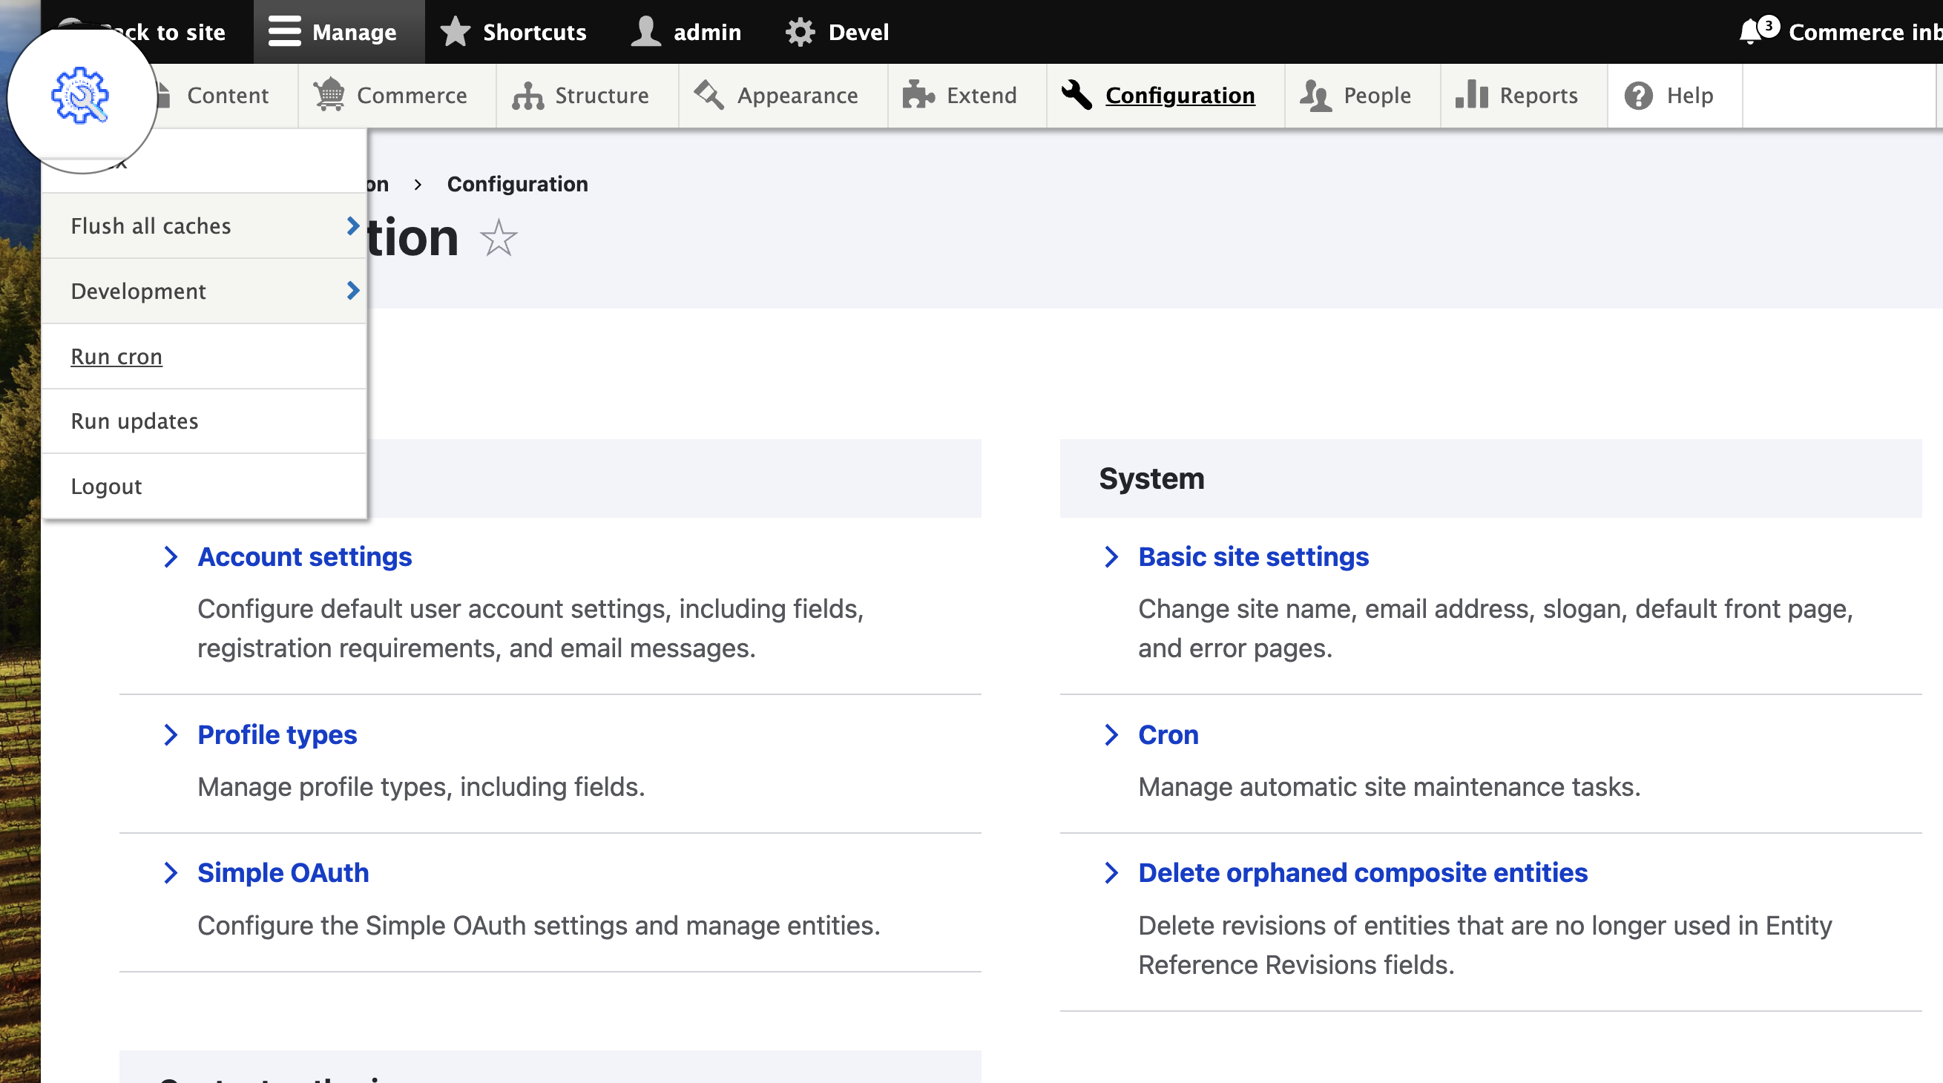The width and height of the screenshot is (1943, 1083).
Task: Click the Configuration wrench icon
Action: [x=1077, y=95]
